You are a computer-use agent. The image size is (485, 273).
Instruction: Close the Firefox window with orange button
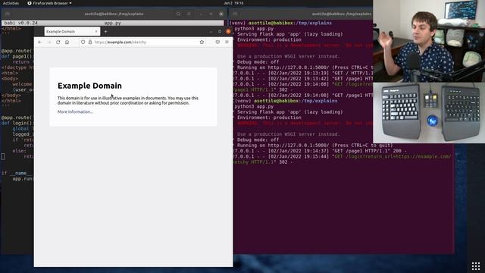coord(228,32)
